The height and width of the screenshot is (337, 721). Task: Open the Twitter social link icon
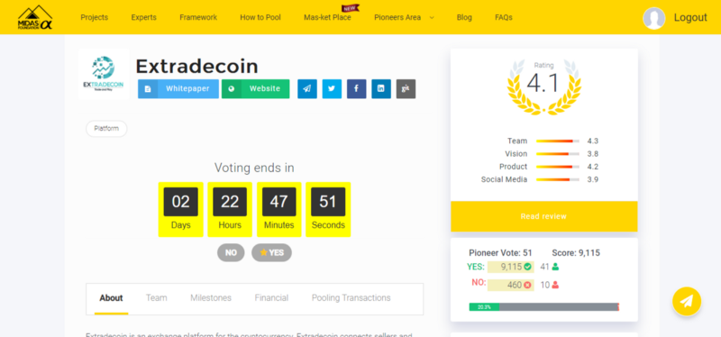point(332,88)
